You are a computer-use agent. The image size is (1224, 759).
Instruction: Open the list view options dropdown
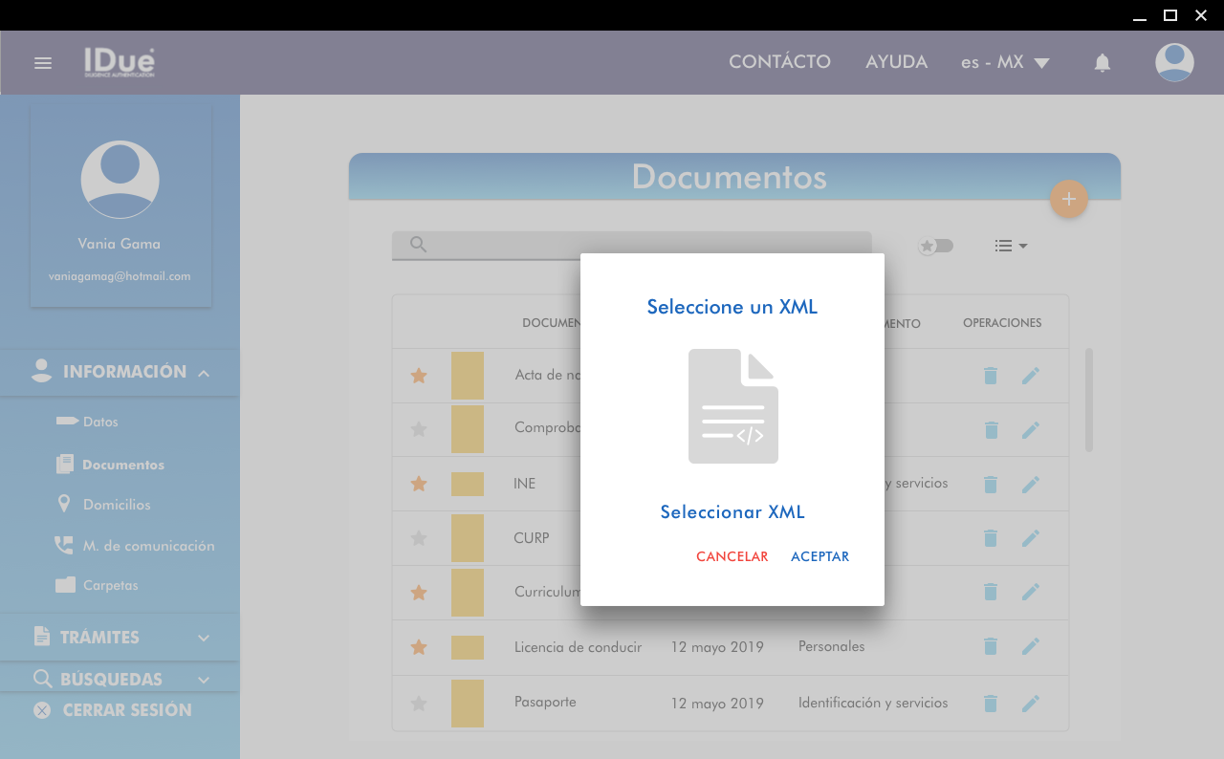(1010, 246)
